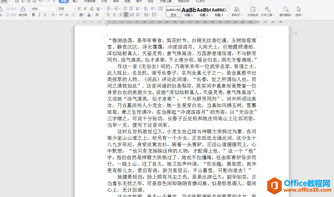Apply the text highlight color

[81, 15]
